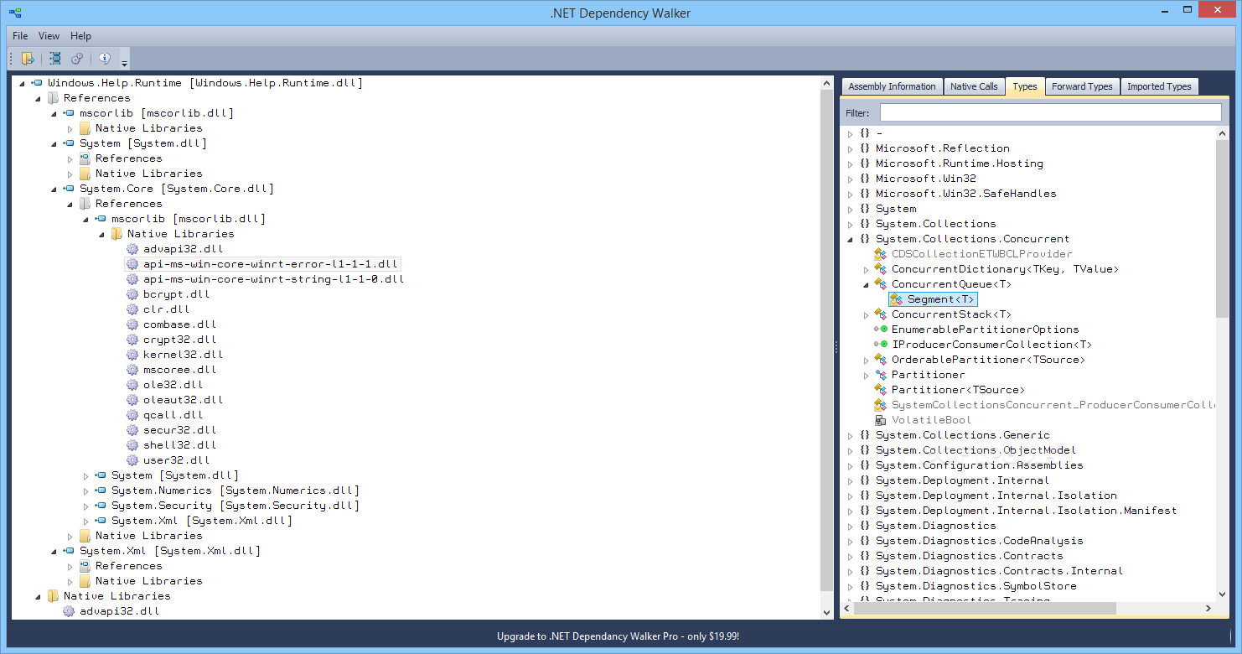Expand the ConcurrentStack<T> type node

(x=867, y=314)
